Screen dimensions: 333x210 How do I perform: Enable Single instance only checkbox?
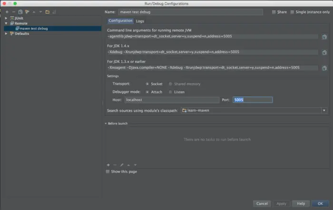point(292,12)
